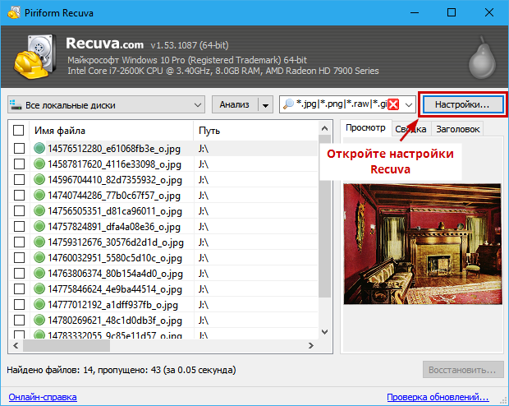The width and height of the screenshot is (509, 406).
Task: Open the file filter dropdown chevron
Action: click(x=409, y=104)
